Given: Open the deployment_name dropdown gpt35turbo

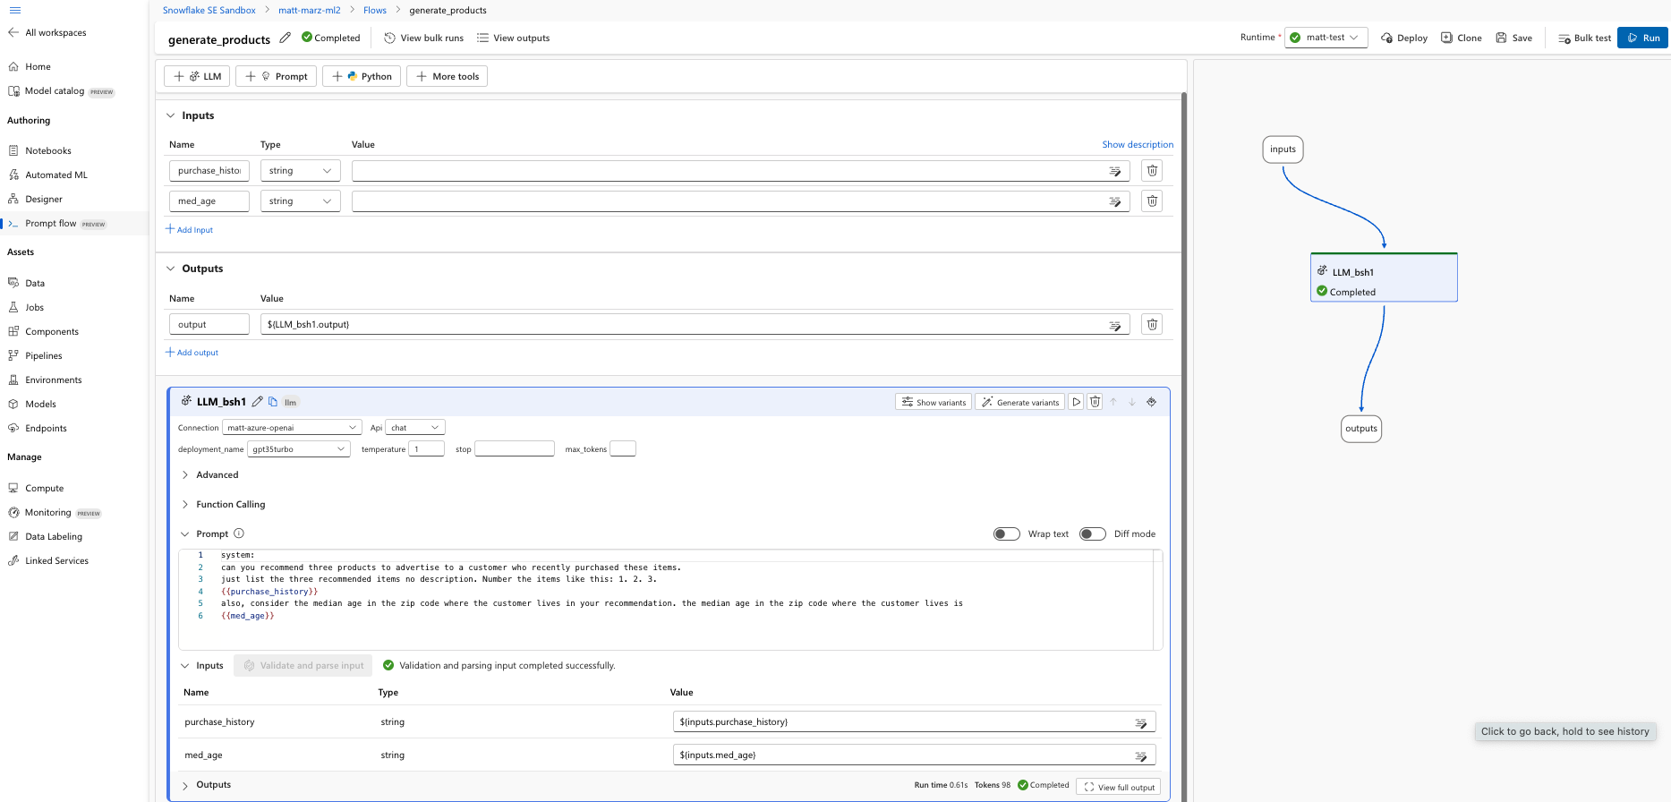Looking at the screenshot, I should tap(298, 449).
